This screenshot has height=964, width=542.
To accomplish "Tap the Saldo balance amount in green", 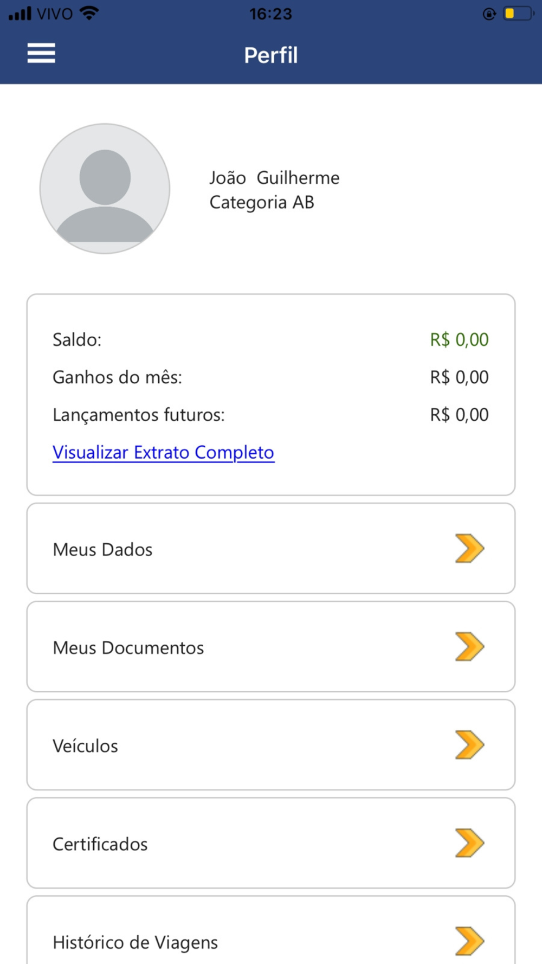I will tap(459, 339).
